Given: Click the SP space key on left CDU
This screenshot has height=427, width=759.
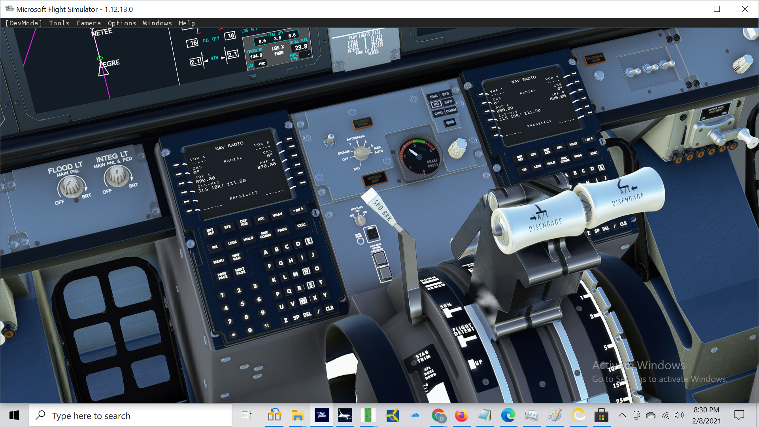Looking at the screenshot, I should pyautogui.click(x=296, y=317).
